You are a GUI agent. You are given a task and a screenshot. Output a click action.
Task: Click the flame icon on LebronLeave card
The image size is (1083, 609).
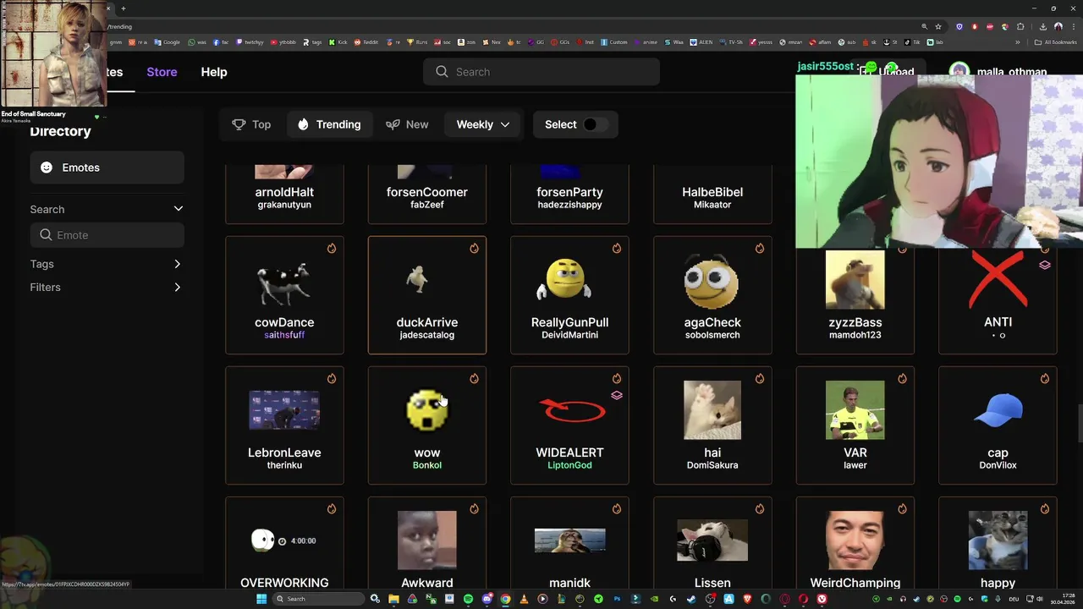tap(331, 378)
